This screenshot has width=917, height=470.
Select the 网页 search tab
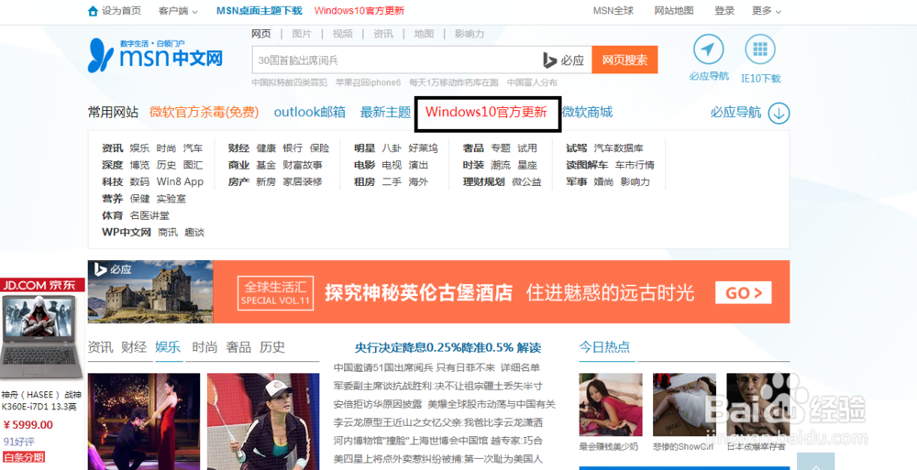click(x=261, y=34)
